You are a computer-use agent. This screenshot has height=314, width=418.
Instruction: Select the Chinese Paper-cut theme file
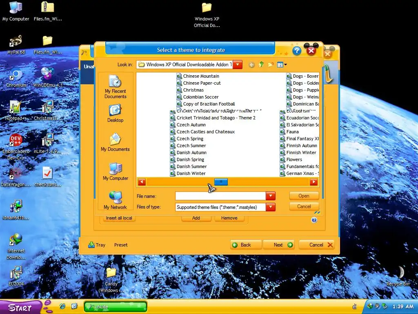tap(199, 83)
